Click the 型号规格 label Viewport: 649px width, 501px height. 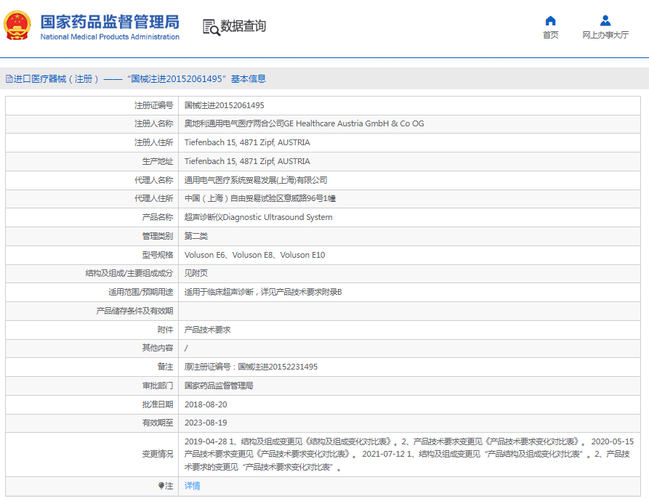pyautogui.click(x=157, y=255)
